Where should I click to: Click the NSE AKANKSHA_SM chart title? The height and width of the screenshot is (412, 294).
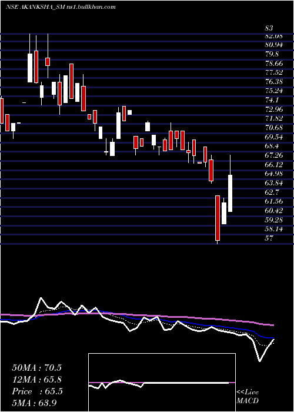click(61, 7)
